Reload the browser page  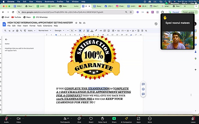[x=13, y=12]
